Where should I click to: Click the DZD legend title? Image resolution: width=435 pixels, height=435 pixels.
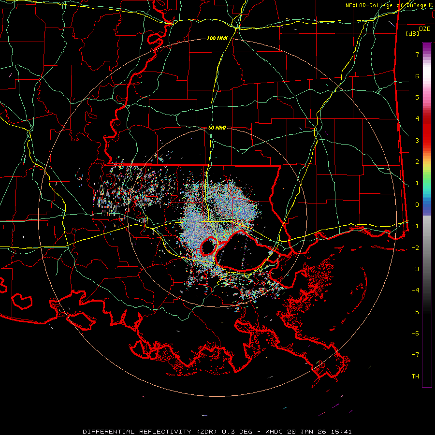tap(424, 29)
